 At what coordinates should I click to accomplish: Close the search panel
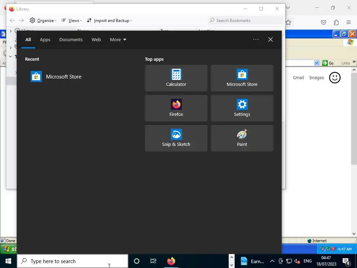[270, 39]
